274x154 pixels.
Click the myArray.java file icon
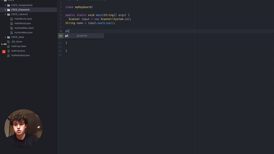pyautogui.click(x=9, y=51)
